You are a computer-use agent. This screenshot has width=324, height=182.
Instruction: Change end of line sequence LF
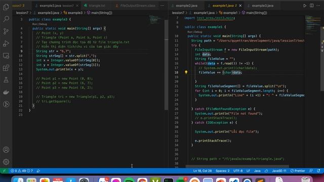pyautogui.click(x=248, y=171)
